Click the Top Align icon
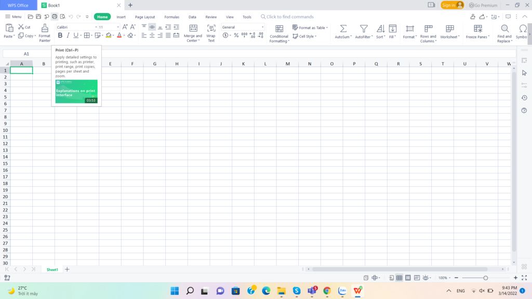This screenshot has width=532, height=299. coord(144,27)
